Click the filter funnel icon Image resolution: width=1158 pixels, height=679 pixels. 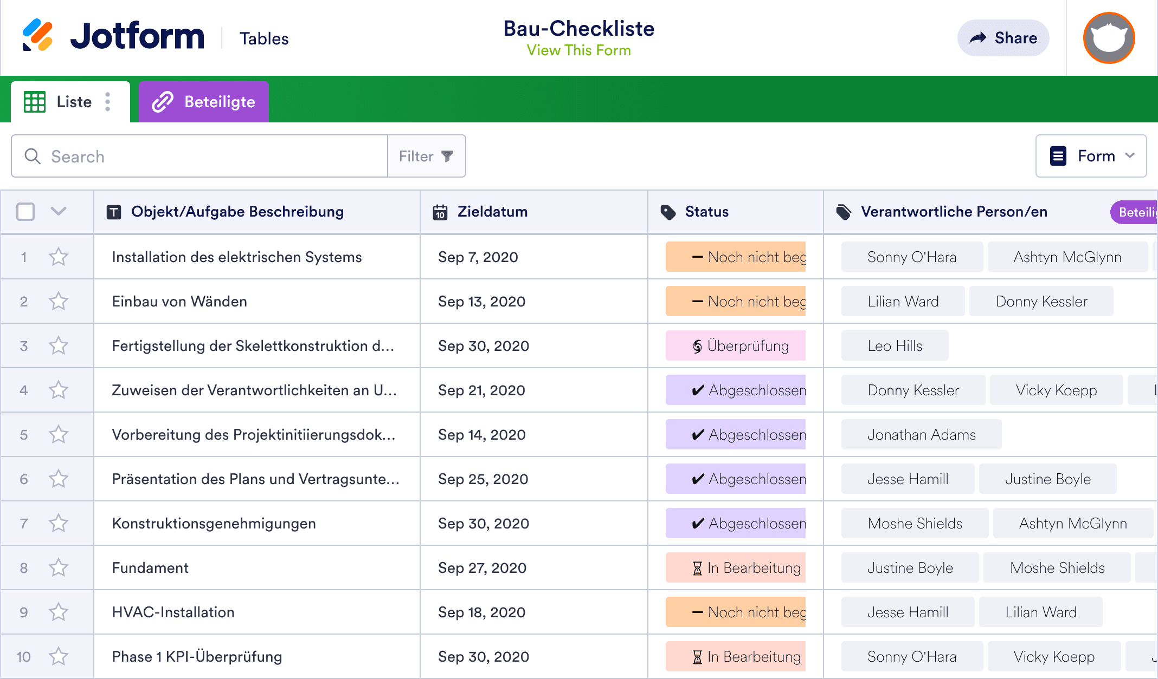(x=446, y=156)
